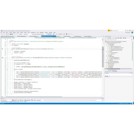Open the Debug menu

(22, 32)
